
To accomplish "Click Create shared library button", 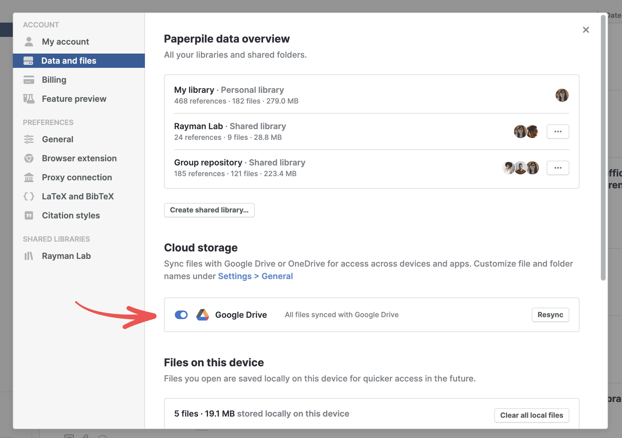I will click(x=209, y=210).
